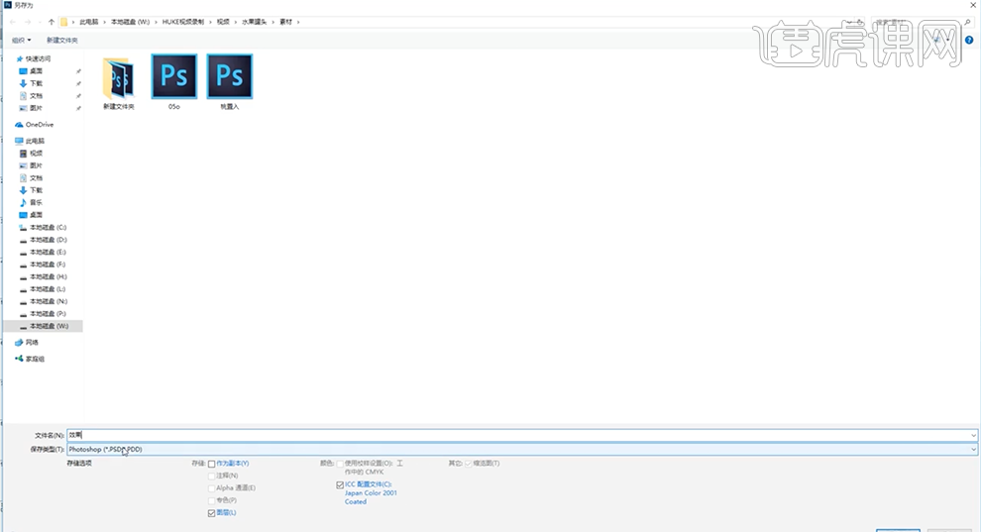Go up one folder level arrow

coord(52,22)
